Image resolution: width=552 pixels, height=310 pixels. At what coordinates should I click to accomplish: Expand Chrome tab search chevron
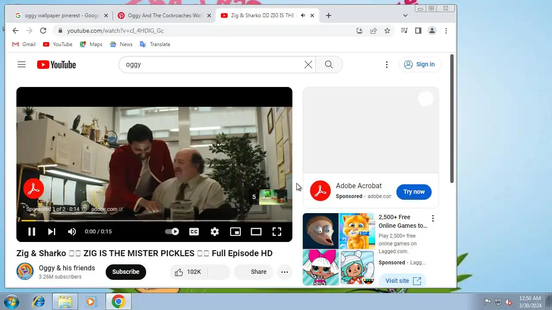pos(405,15)
